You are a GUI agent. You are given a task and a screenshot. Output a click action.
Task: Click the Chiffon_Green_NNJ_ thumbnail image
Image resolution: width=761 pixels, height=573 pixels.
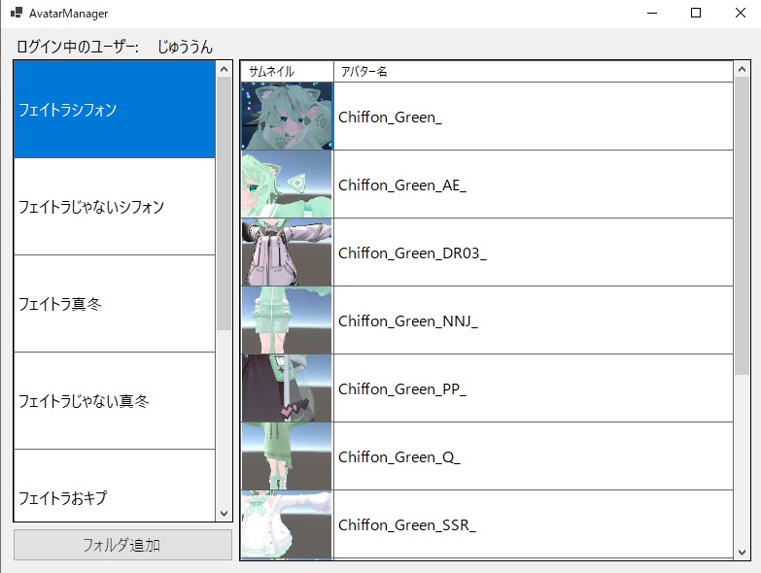point(287,320)
